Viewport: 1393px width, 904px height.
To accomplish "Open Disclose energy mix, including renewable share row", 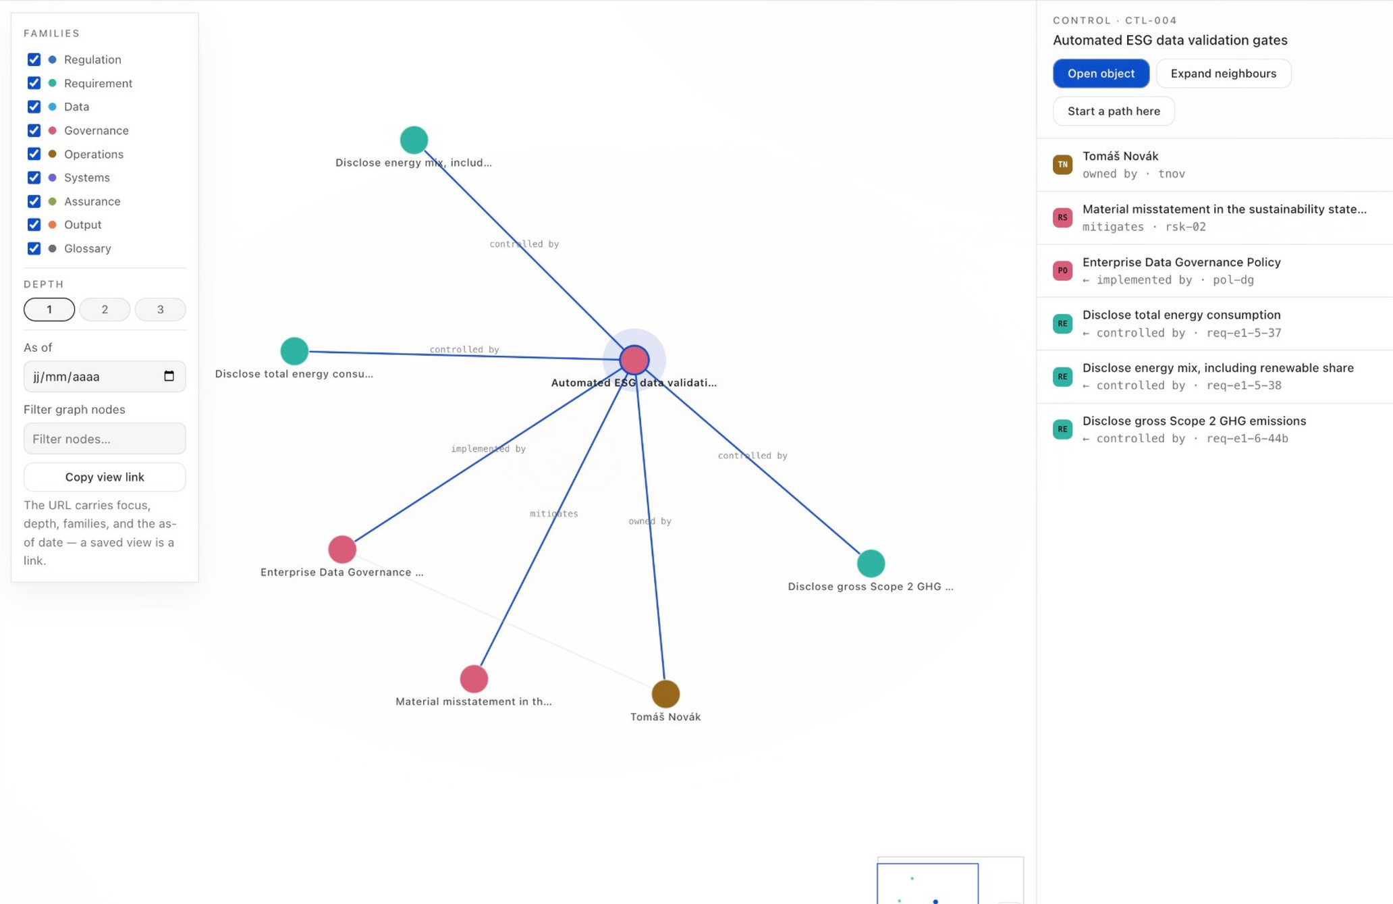I will coord(1214,377).
